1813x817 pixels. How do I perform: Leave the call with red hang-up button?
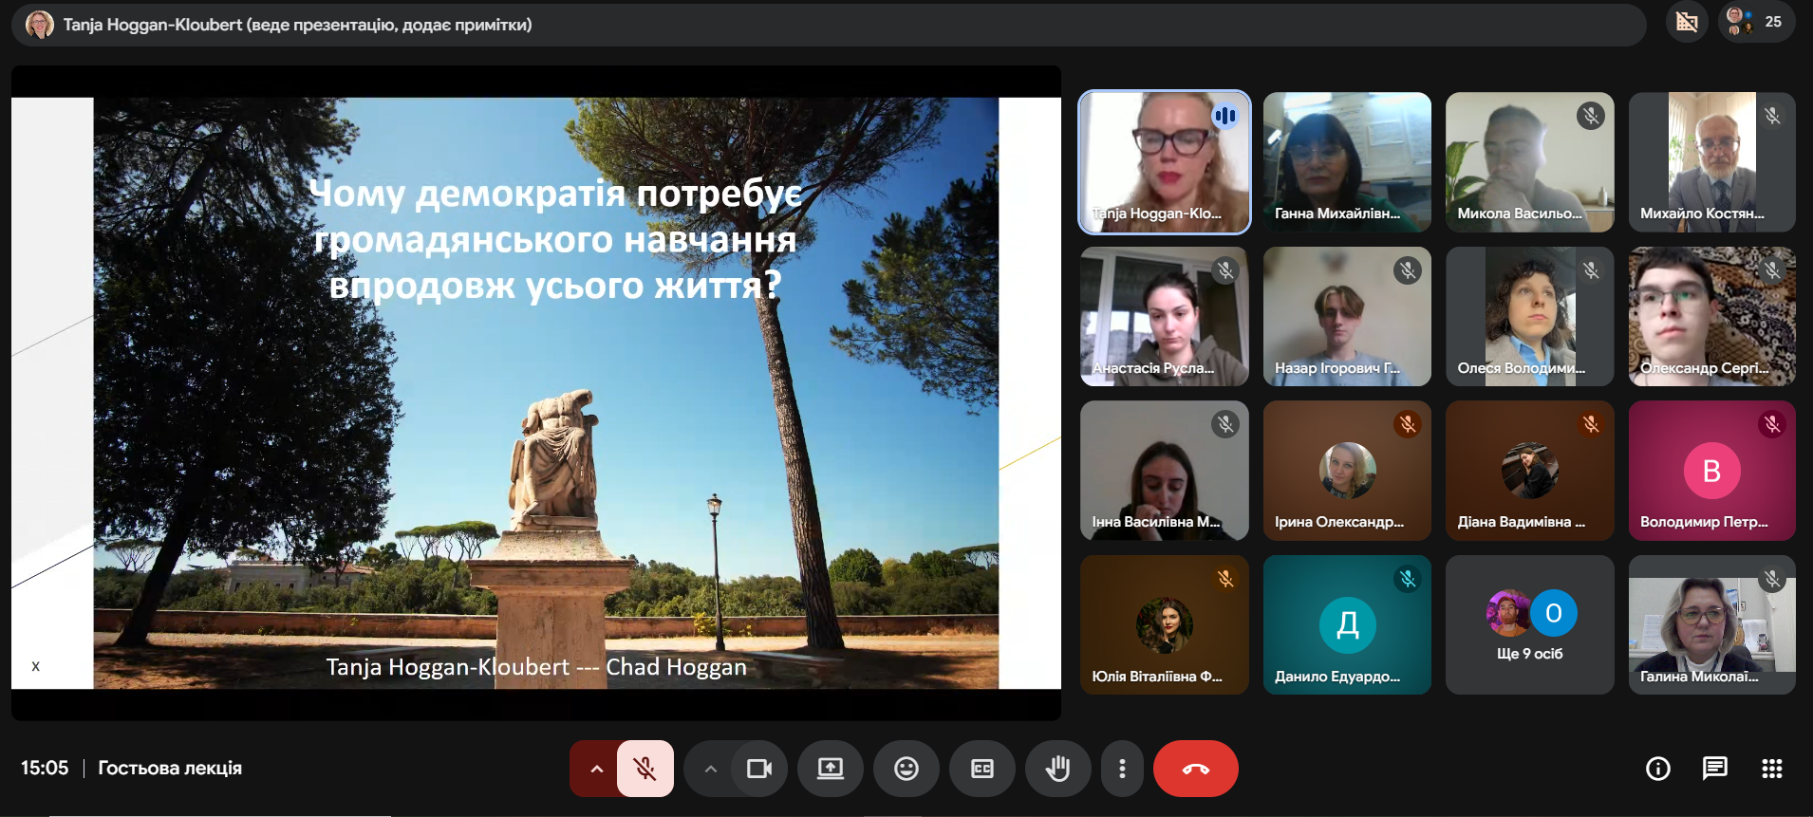[1196, 769]
